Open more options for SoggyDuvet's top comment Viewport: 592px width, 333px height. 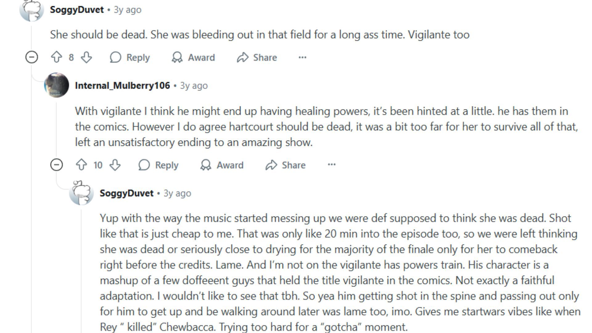pyautogui.click(x=302, y=57)
